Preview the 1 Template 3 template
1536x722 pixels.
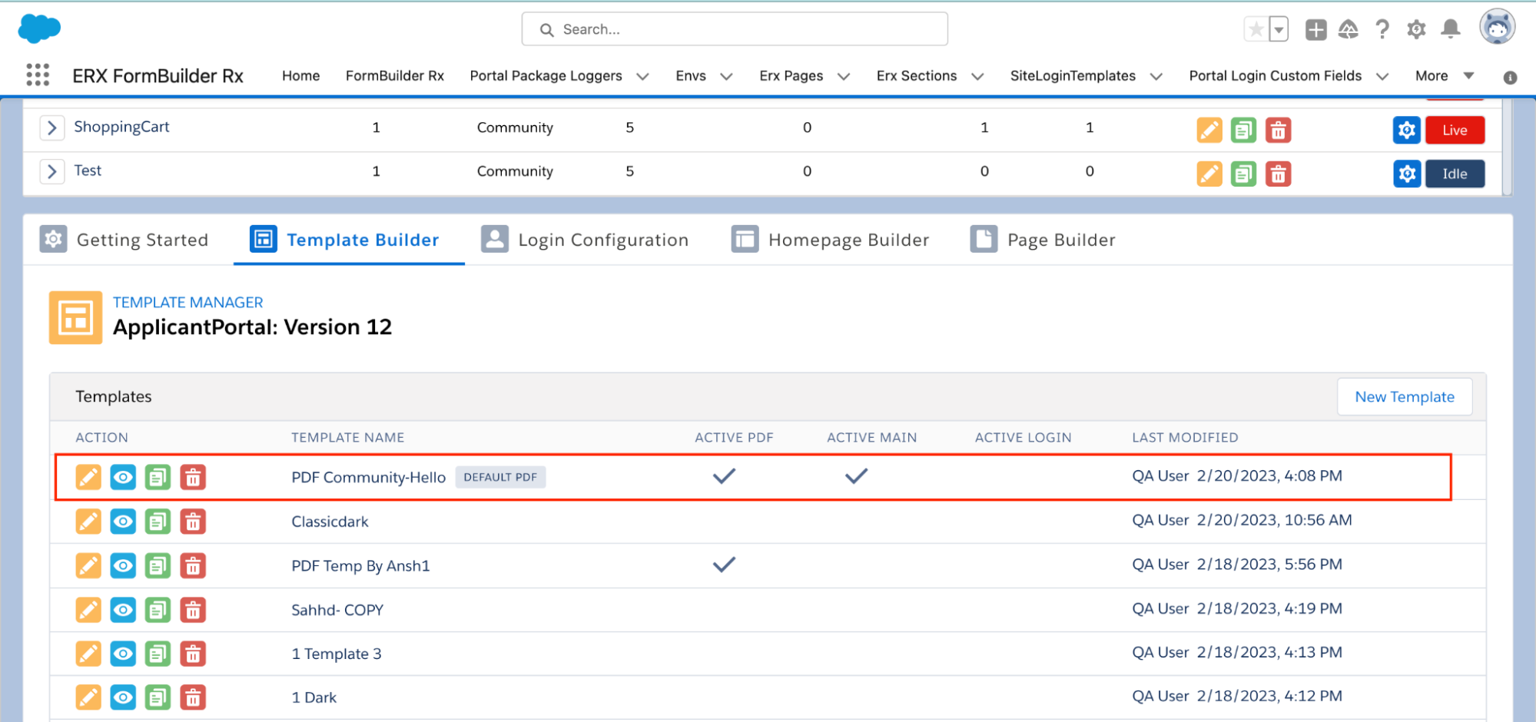pyautogui.click(x=123, y=654)
